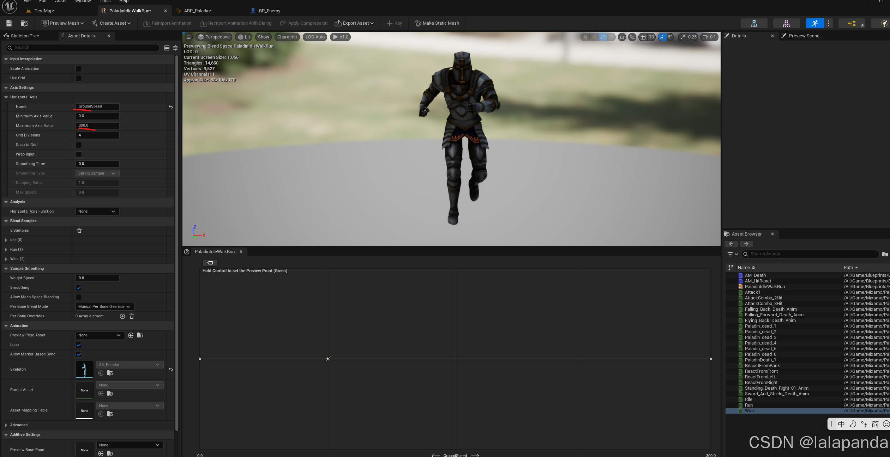
Task: Reset horizontal axis Name to default arrow
Action: pyautogui.click(x=171, y=107)
